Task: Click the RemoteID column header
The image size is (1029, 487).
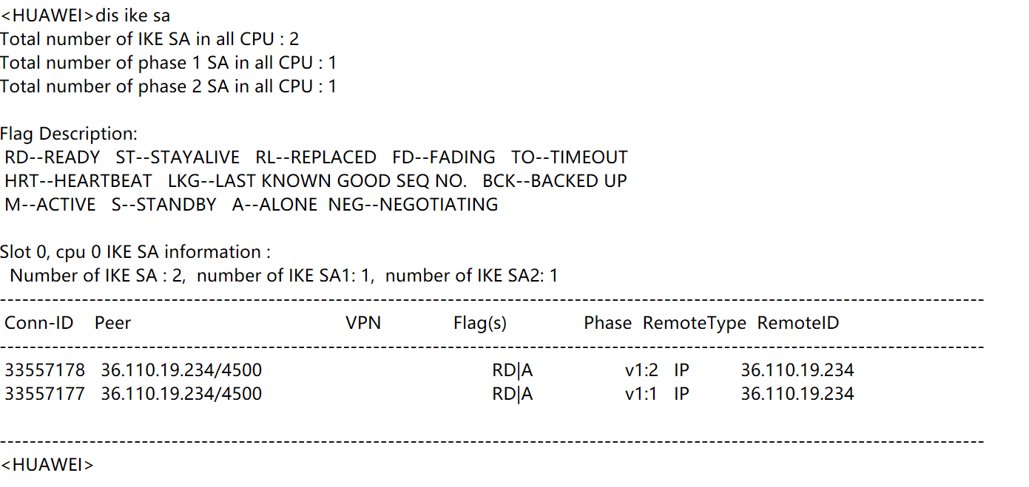Action: coord(797,323)
